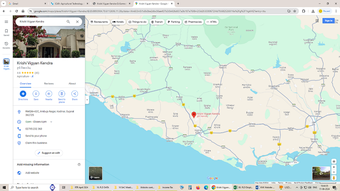
Task: Filter map by Hotels chip
Action: pyautogui.click(x=118, y=22)
